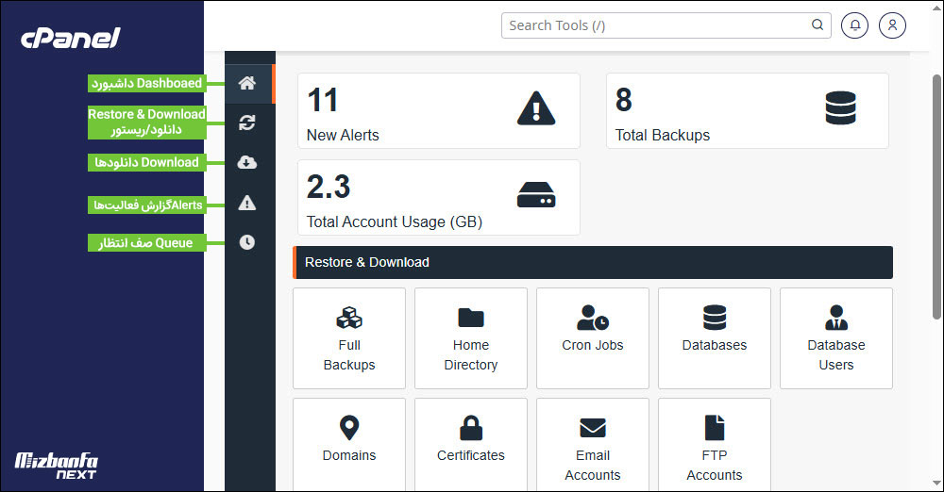Open the Downloads cloud icon in sidebar
Screen dimensions: 944x492
247,163
